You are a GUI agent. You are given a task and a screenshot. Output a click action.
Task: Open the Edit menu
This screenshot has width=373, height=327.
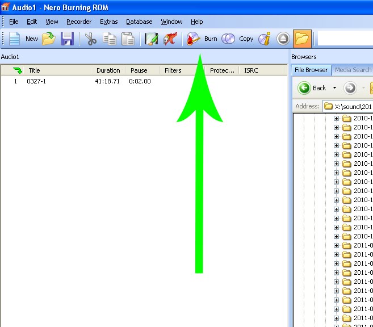pos(32,22)
